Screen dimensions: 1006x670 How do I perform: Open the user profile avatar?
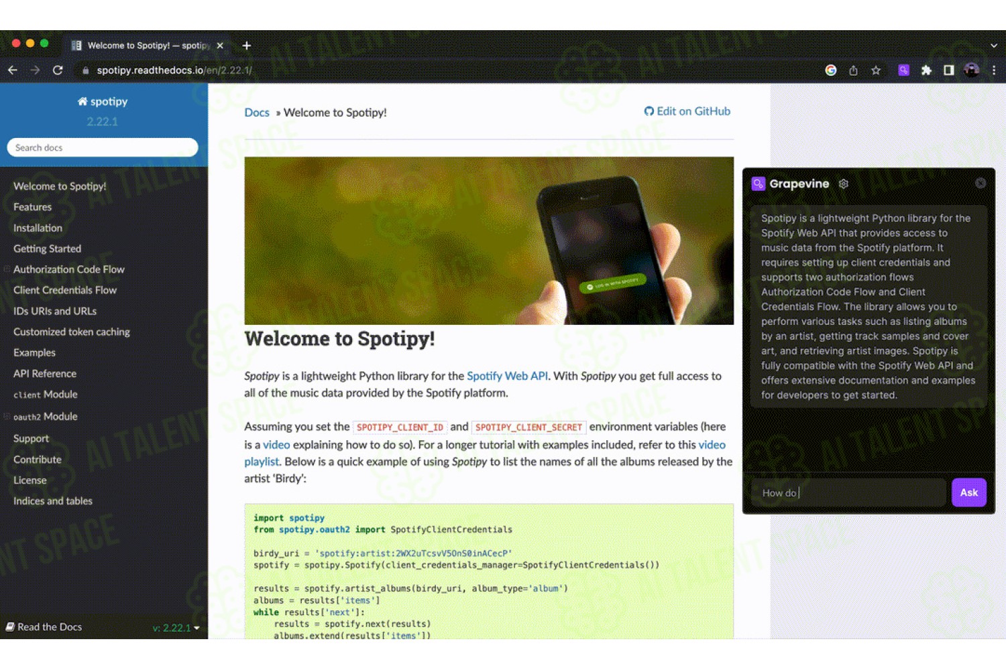(971, 70)
